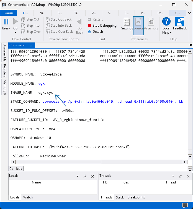Open the Go dropdown arrow

coord(15,33)
